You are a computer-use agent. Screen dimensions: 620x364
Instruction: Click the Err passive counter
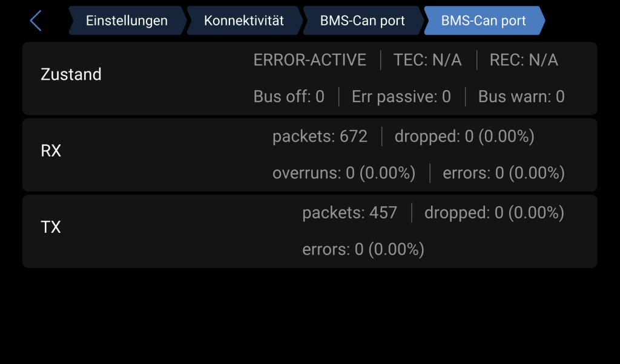(x=401, y=97)
